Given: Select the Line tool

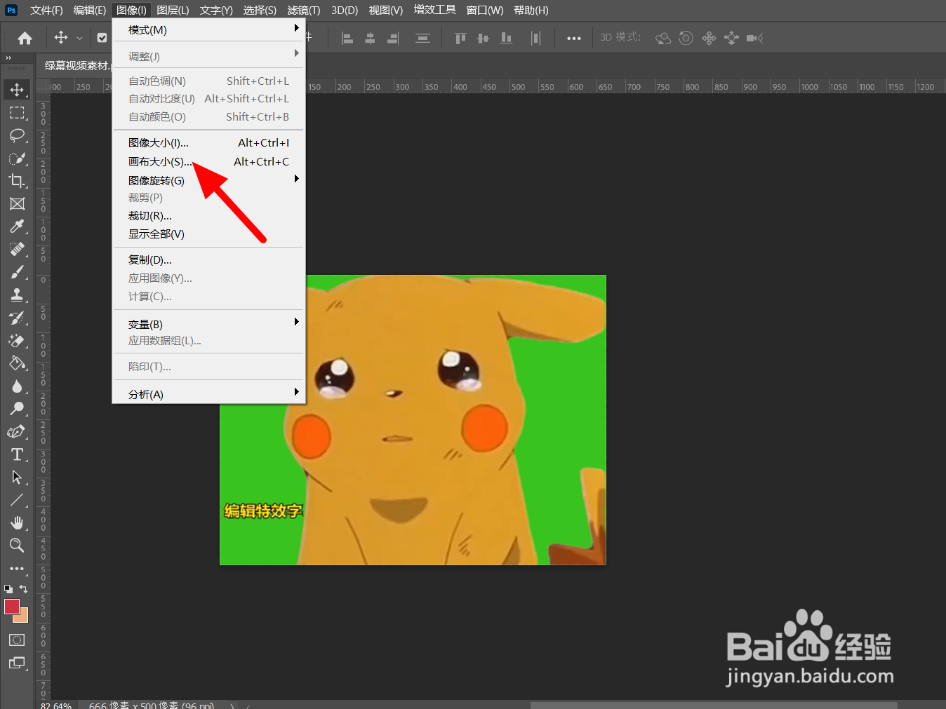Looking at the screenshot, I should (x=17, y=500).
